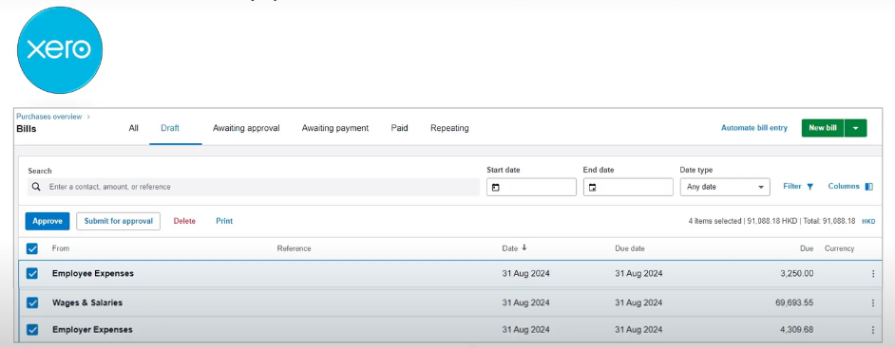Go to Purchases overview breadcrumb
The image size is (895, 347).
pyautogui.click(x=49, y=117)
